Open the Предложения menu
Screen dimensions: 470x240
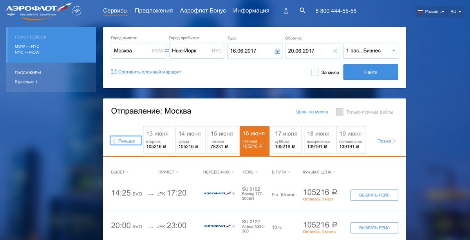[x=154, y=11]
